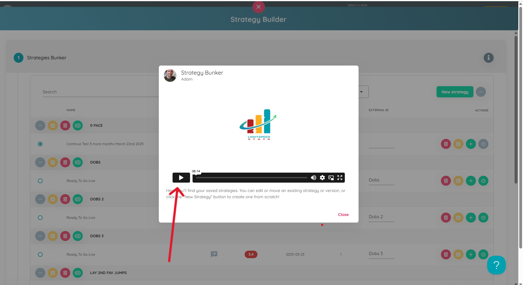
Task: Collapse all groups using minus beside New strategy
Action: pyautogui.click(x=481, y=92)
